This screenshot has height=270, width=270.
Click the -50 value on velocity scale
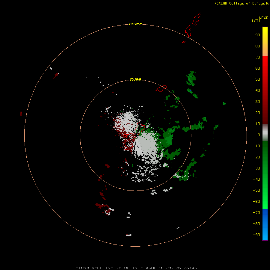[x=256, y=190]
